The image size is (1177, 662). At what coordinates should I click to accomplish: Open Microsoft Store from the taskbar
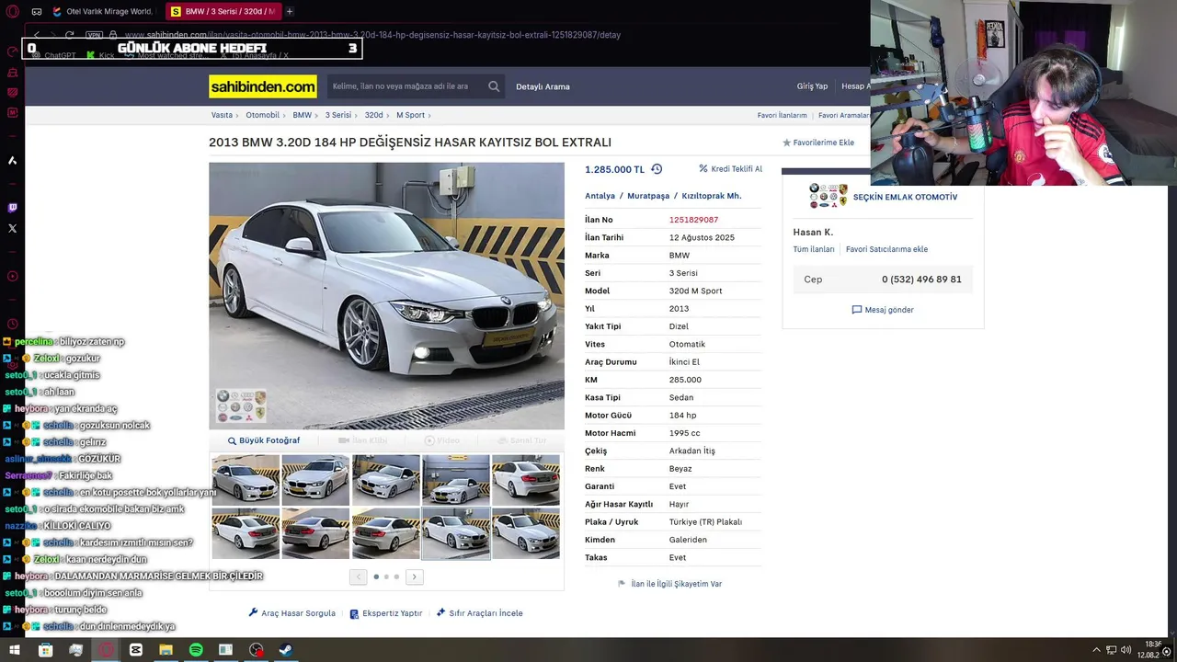coord(45,650)
